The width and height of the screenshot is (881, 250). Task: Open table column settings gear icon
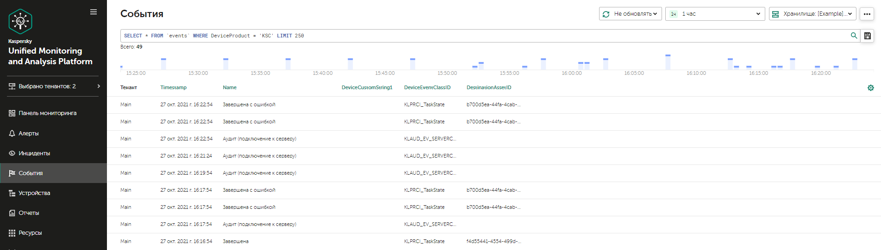[870, 88]
